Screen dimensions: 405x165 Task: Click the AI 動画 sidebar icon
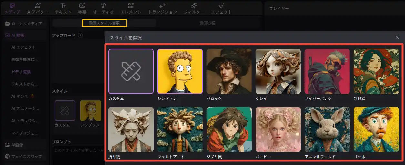pyautogui.click(x=7, y=36)
